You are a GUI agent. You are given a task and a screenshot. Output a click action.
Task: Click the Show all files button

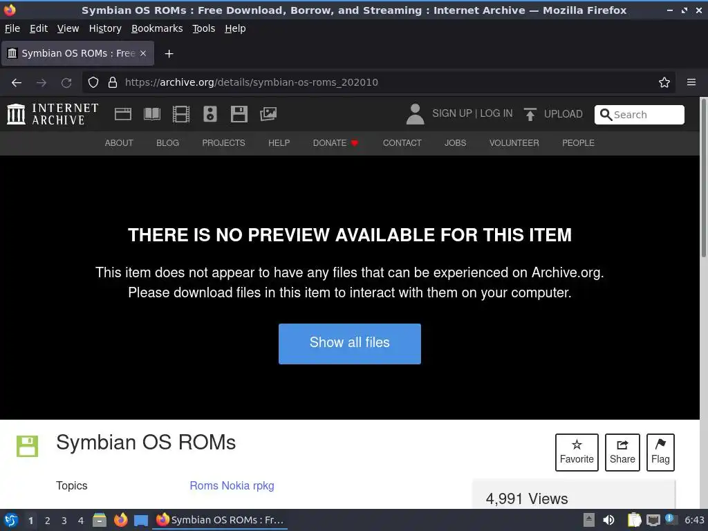pyautogui.click(x=349, y=344)
